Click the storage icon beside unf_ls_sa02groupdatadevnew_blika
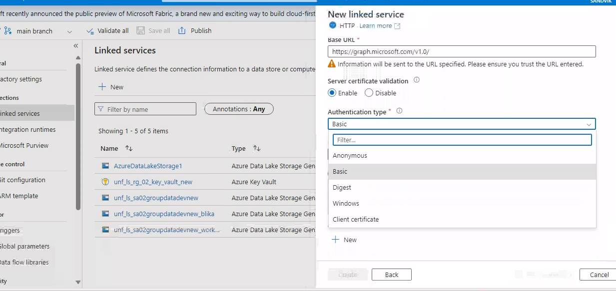The image size is (616, 291). 105,214
